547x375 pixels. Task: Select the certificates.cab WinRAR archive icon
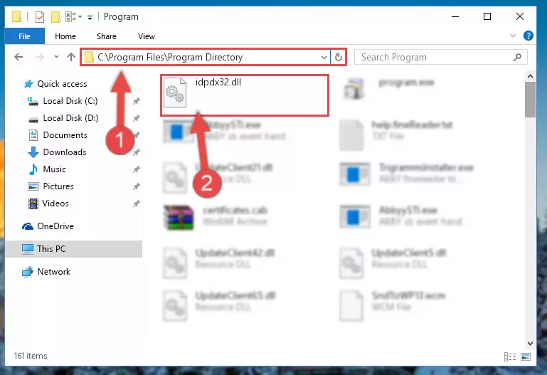tap(179, 218)
